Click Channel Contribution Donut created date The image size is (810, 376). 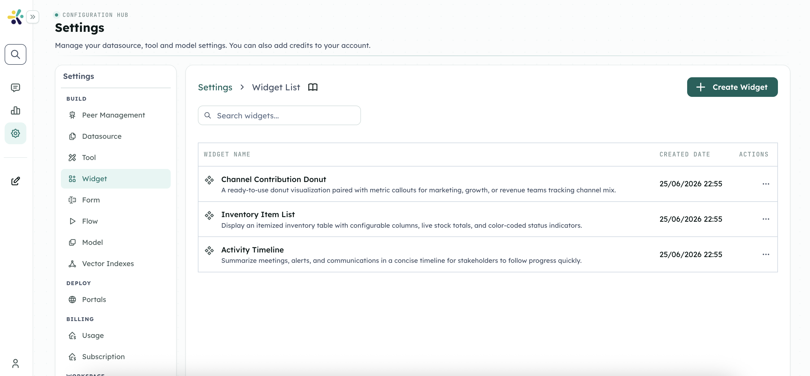point(691,184)
